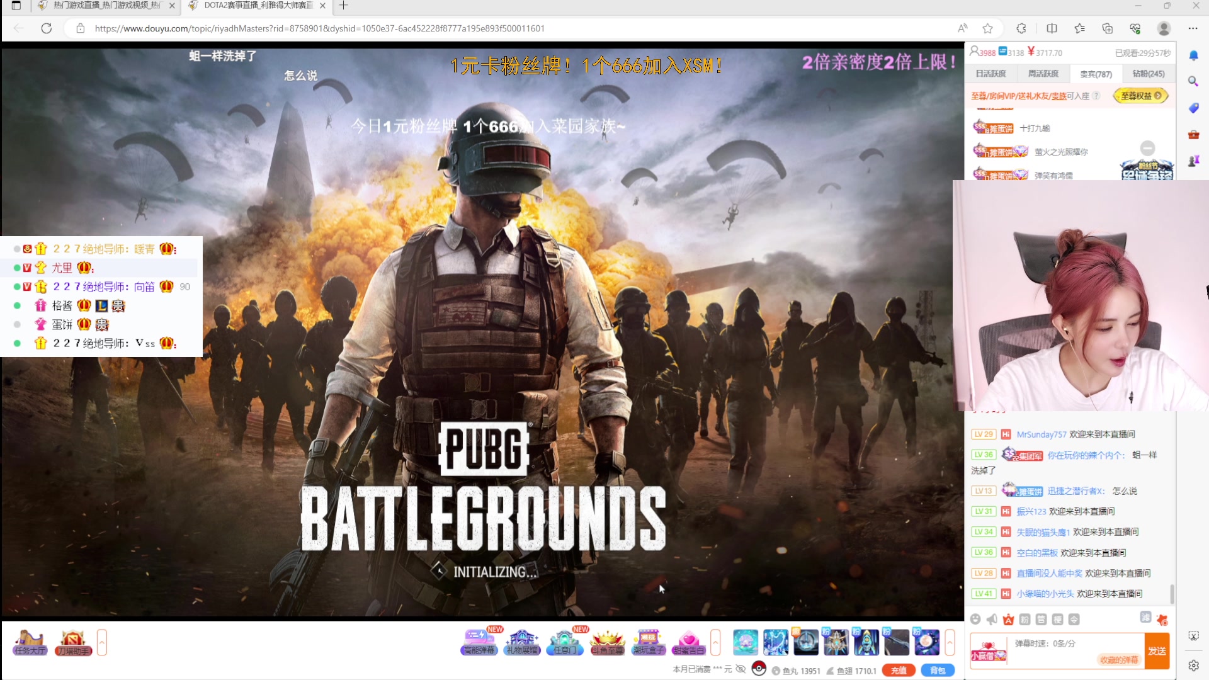1209x680 pixels.
Task: Open the 任务大厅 task hall icon
Action: click(30, 642)
